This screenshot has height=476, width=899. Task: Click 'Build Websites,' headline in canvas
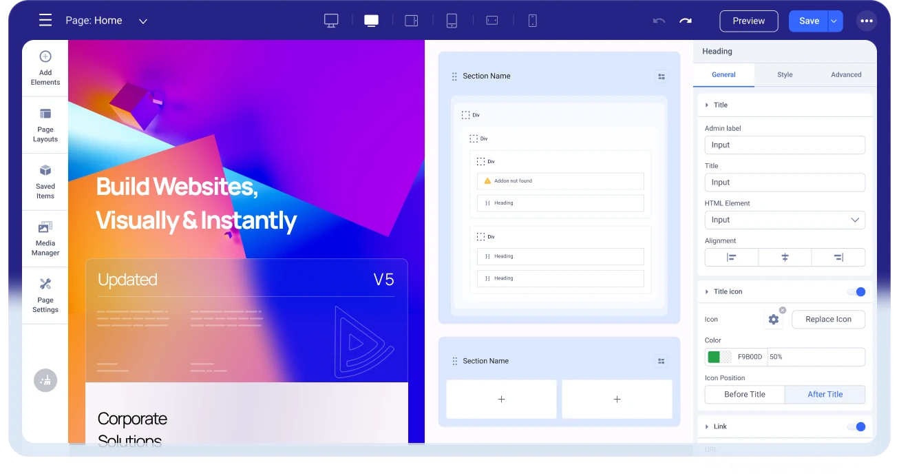tap(177, 187)
